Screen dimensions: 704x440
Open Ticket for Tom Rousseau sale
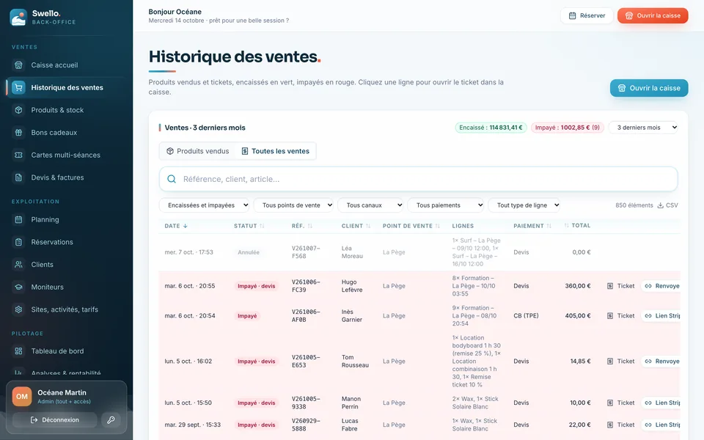(621, 361)
